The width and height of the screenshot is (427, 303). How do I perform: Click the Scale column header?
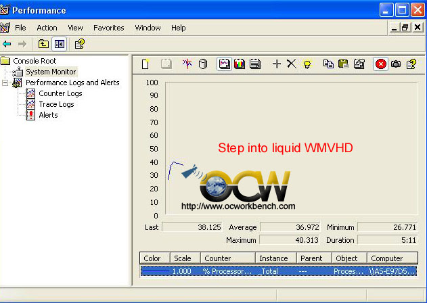point(185,258)
